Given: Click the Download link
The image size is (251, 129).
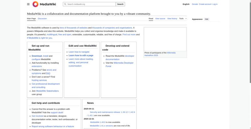Looking at the screenshot, I should click(37, 56).
